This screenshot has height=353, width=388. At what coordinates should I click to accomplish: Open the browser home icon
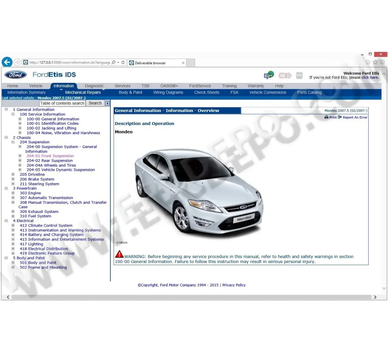point(368,62)
